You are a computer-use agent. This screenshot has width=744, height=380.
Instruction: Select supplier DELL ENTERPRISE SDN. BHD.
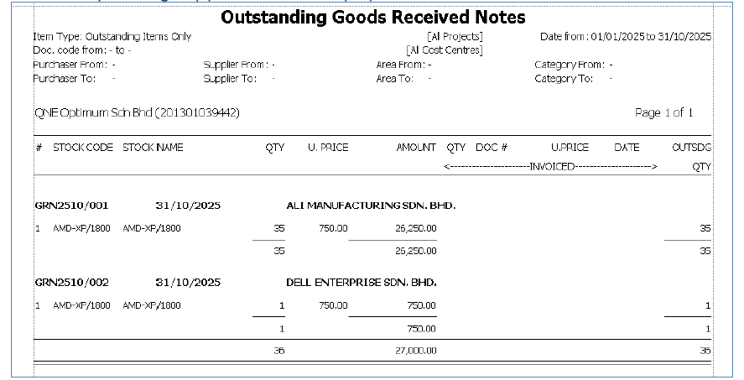tap(362, 282)
